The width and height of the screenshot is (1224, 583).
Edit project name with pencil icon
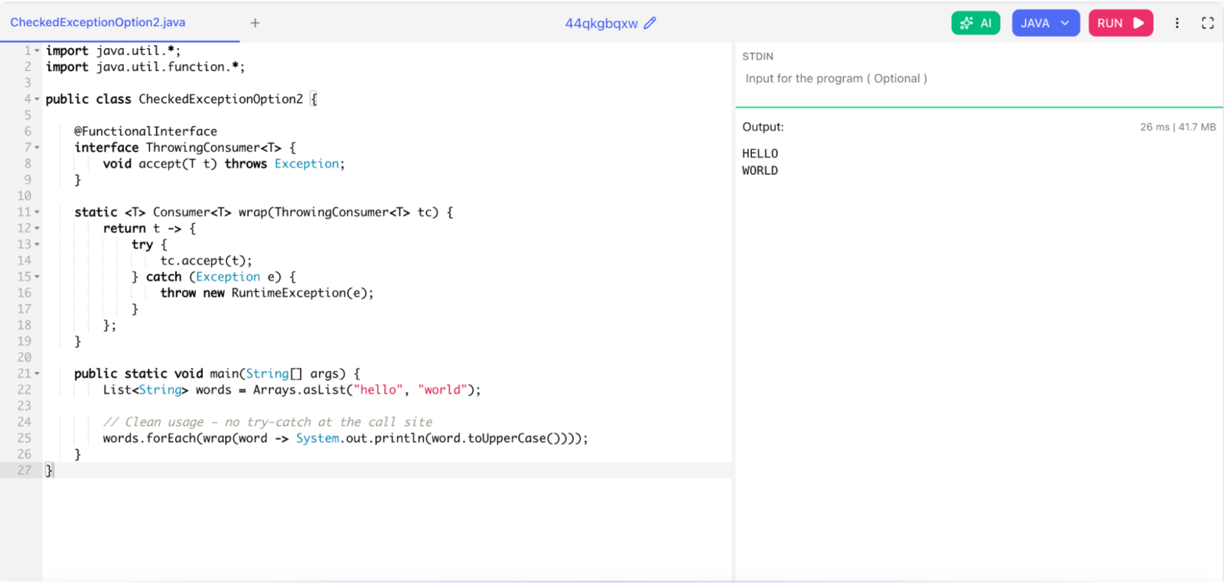click(x=650, y=23)
